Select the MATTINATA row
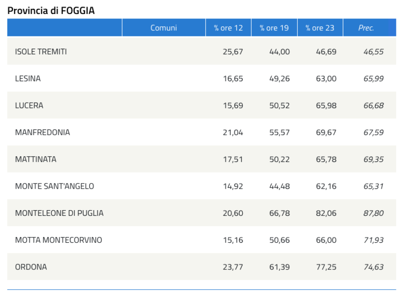The height and width of the screenshot is (294, 403). tap(201, 159)
